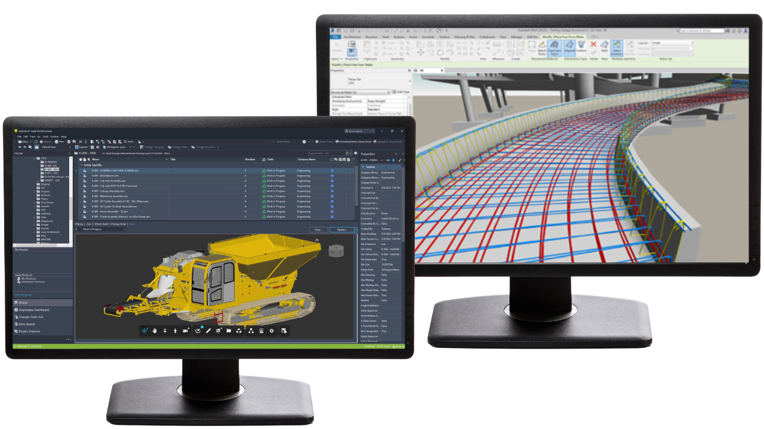Click the blue plus icon in Properties panel

[393, 160]
